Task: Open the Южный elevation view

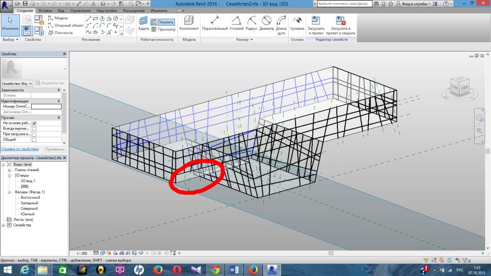Action: 28,214
